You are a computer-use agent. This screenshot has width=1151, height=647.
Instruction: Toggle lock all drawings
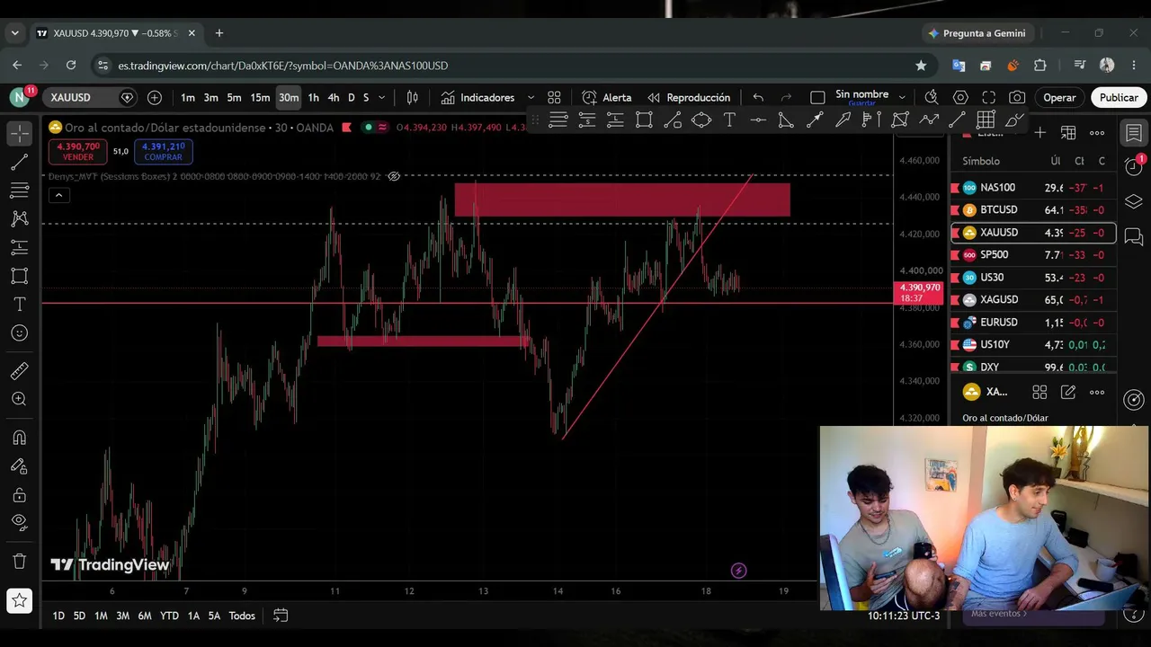pyautogui.click(x=19, y=495)
